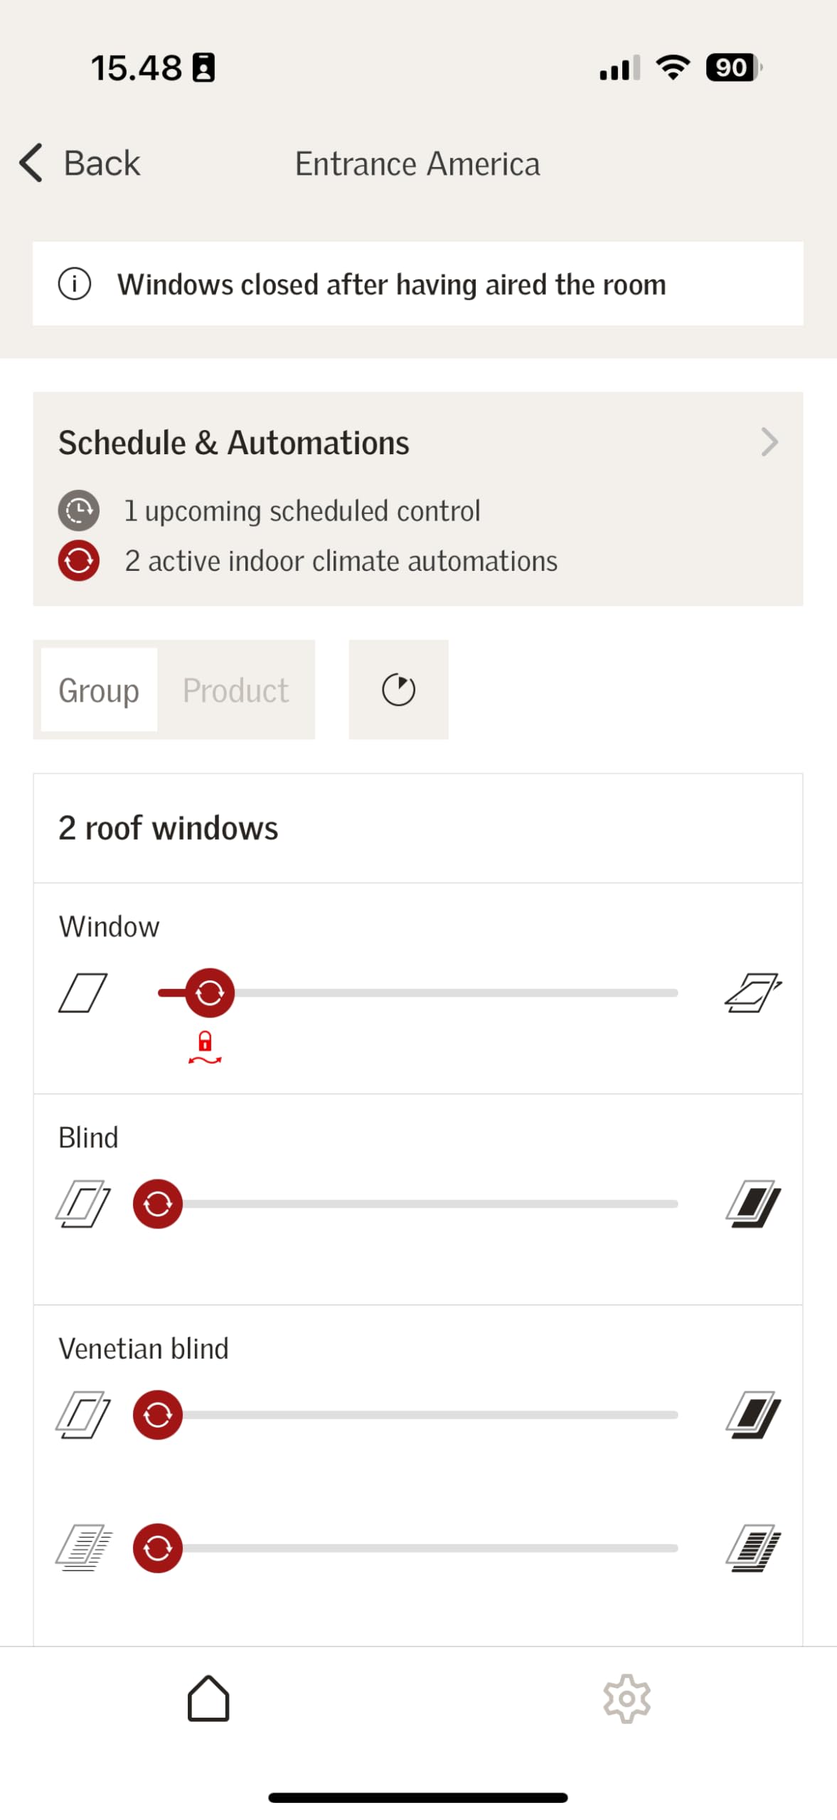Tap the closed window icon
Image resolution: width=837 pixels, height=1820 pixels.
click(x=82, y=992)
